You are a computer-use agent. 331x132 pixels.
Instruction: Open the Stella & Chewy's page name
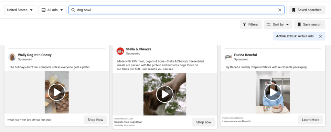pos(138,49)
